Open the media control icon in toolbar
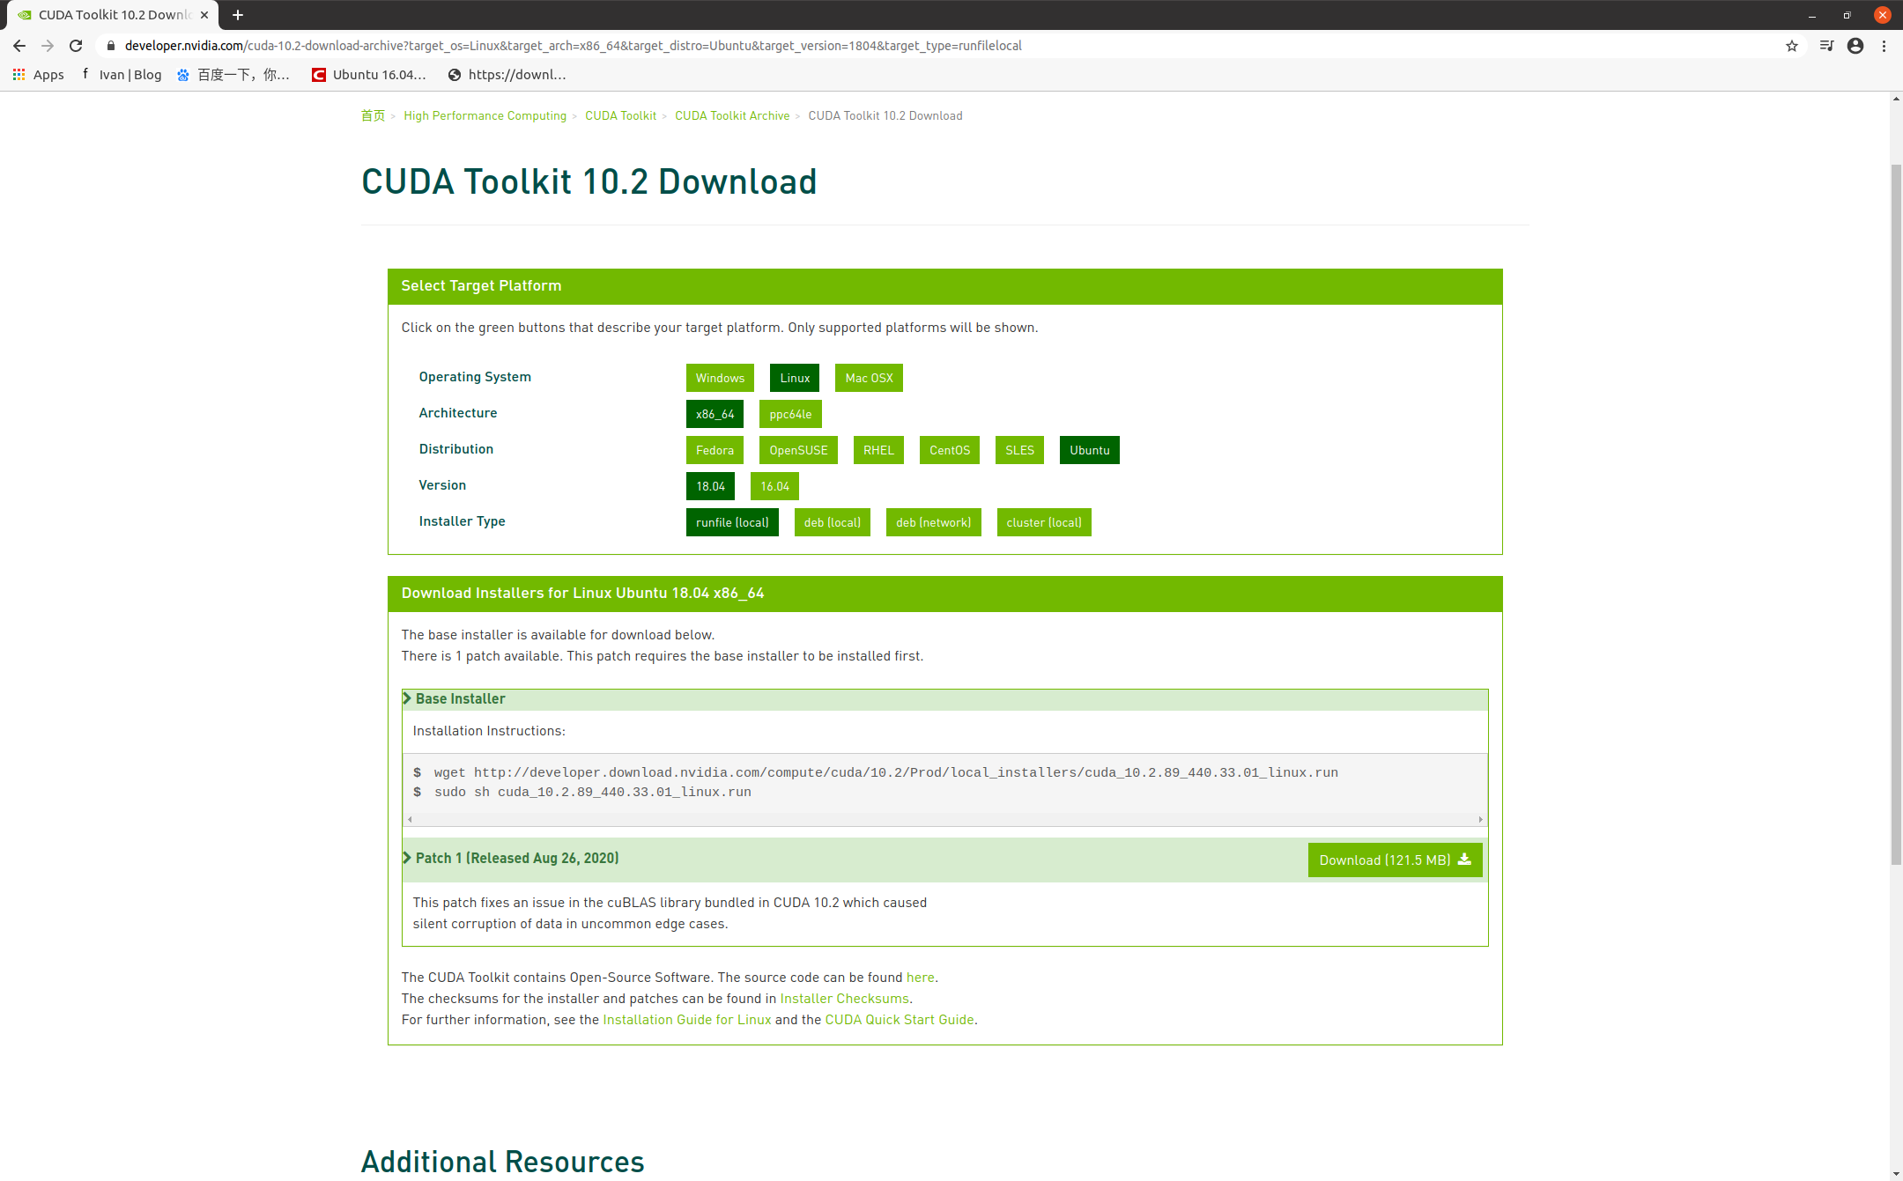This screenshot has height=1181, width=1903. pos(1826,46)
